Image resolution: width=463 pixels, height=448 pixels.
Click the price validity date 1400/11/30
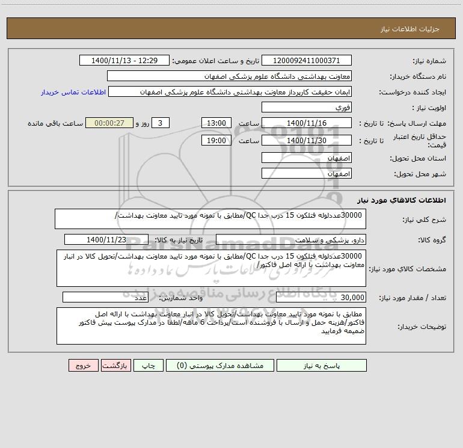pos(307,140)
